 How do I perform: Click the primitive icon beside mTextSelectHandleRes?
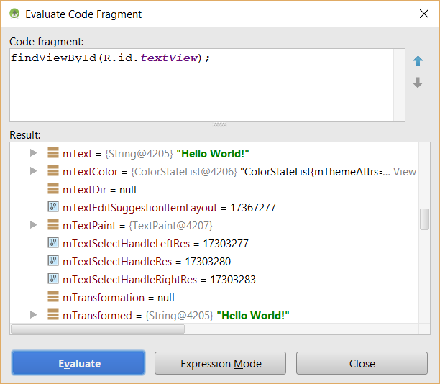53,261
